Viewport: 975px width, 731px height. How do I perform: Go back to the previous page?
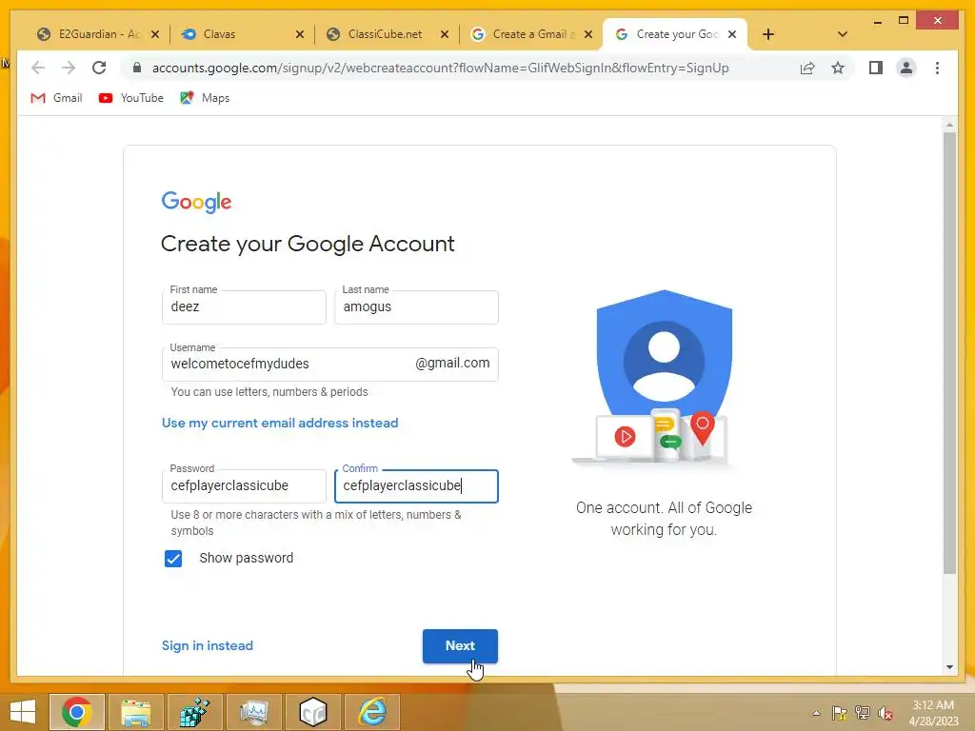click(38, 68)
